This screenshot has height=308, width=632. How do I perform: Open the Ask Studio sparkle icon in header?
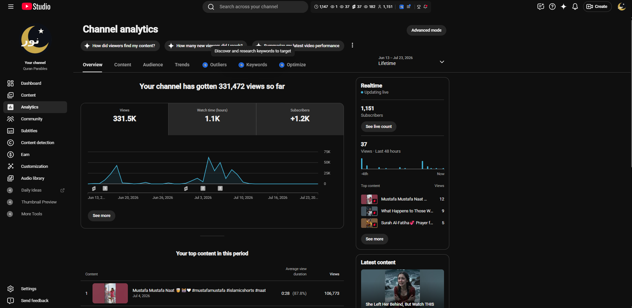coord(564,7)
